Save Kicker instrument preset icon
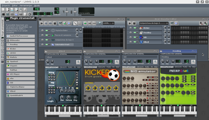 pyautogui.click(x=117, y=62)
